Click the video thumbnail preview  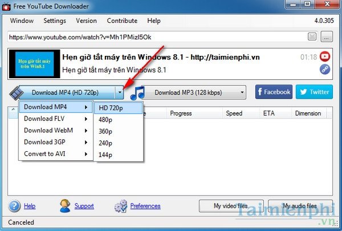pos(34,64)
